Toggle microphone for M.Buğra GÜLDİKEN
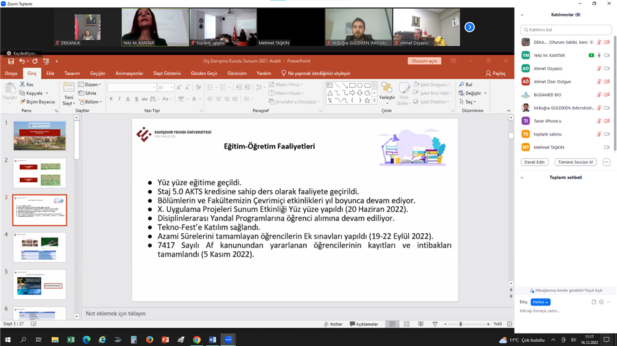The image size is (617, 346). pos(599,108)
